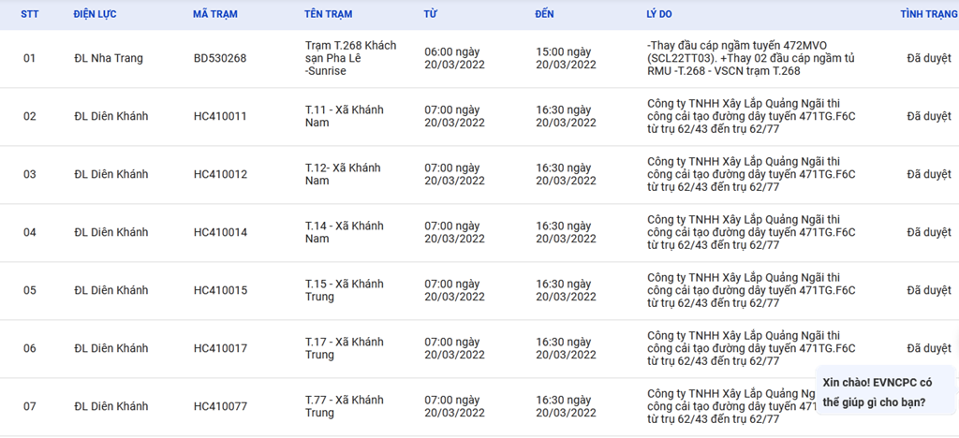Screen dimensions: 959x438
Task: Click station name T.11 - Xã Khánh Nam
Action: coord(344,116)
